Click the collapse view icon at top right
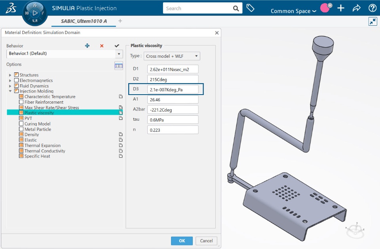Viewport: 380px width, 249px height. tap(373, 21)
